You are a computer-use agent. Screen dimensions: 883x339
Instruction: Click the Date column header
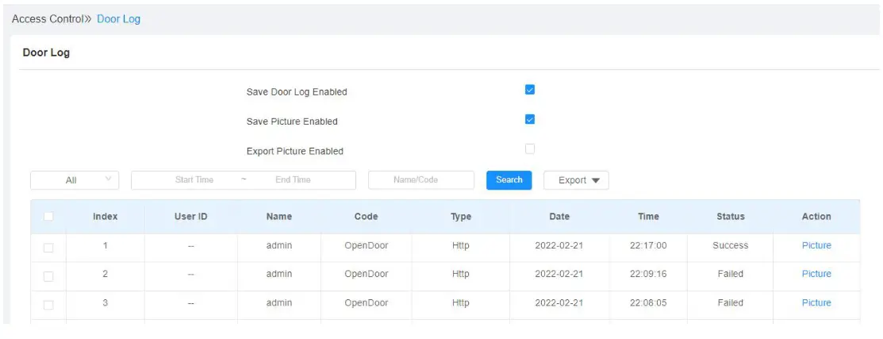pyautogui.click(x=559, y=216)
